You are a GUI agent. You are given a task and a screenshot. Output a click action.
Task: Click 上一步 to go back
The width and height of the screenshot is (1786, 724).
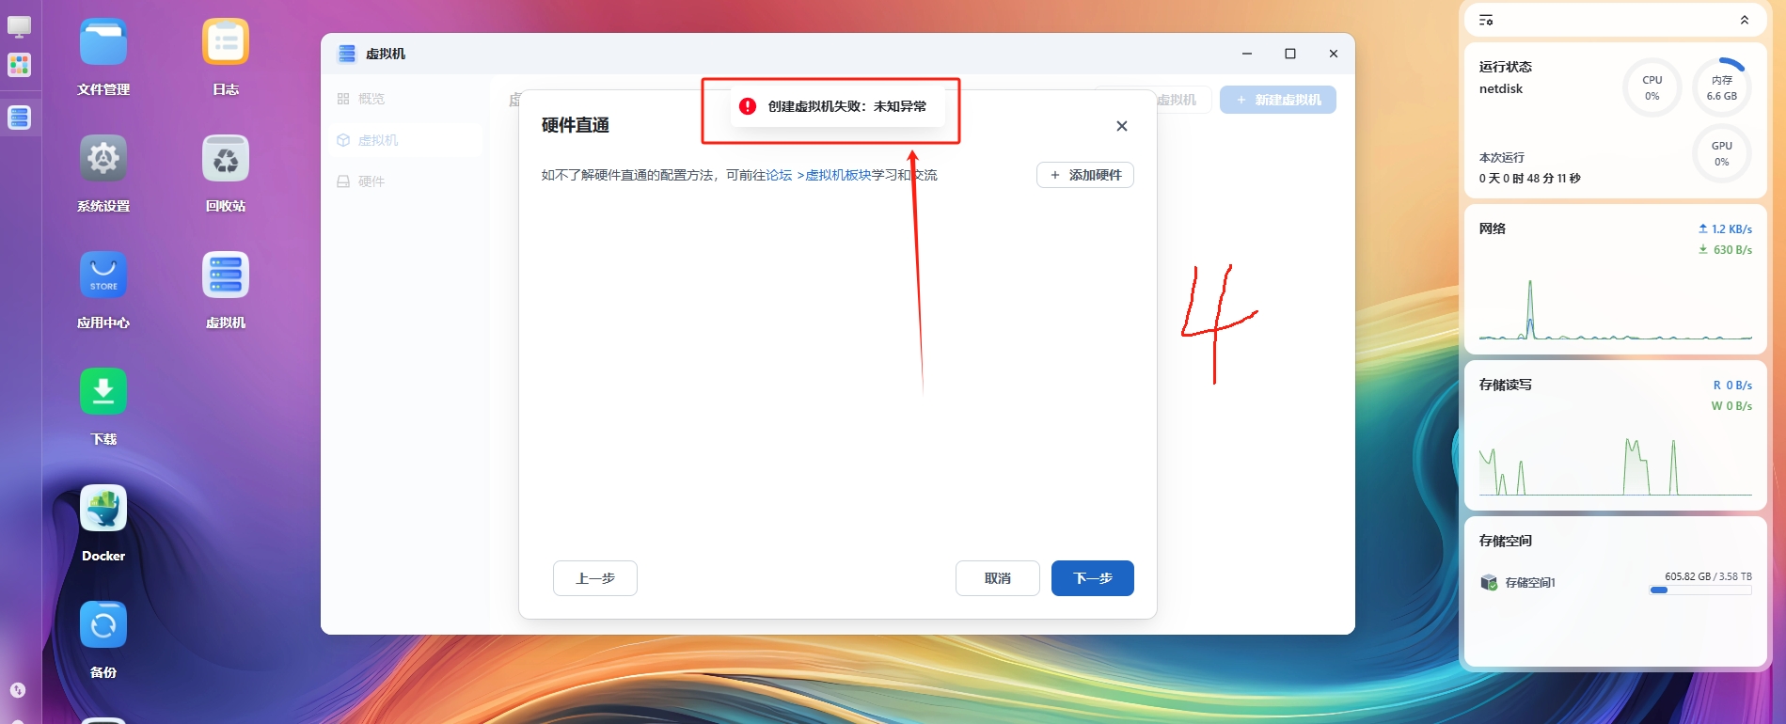tap(594, 578)
